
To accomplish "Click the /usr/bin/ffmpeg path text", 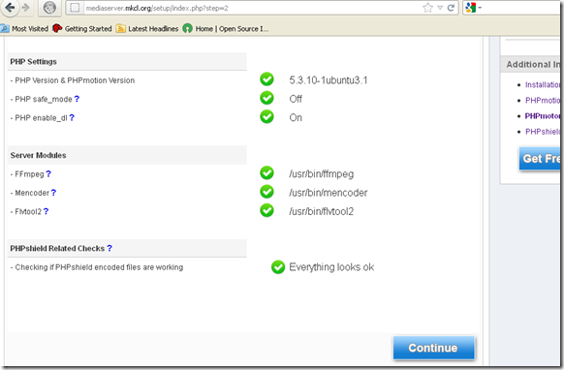I will point(321,174).
